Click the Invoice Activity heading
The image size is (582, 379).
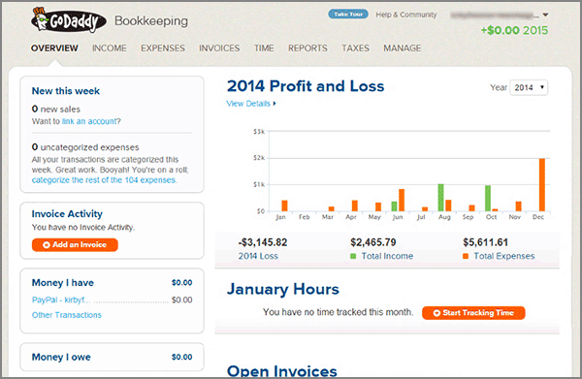67,214
